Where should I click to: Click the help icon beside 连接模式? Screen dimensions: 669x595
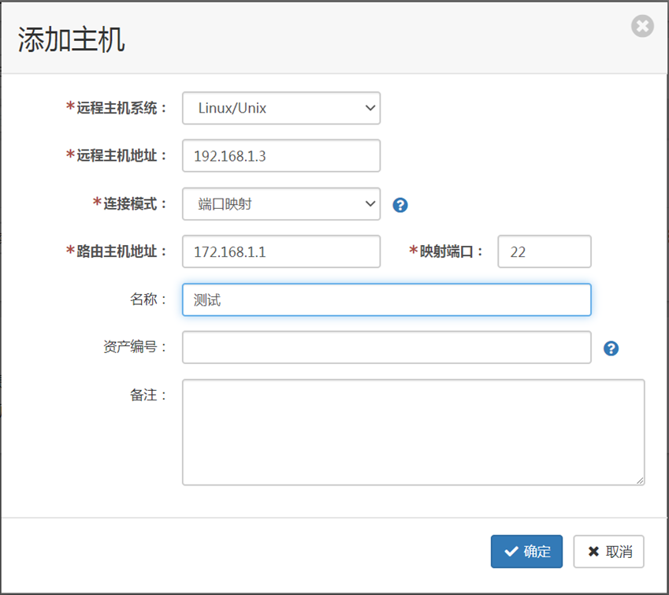click(400, 205)
